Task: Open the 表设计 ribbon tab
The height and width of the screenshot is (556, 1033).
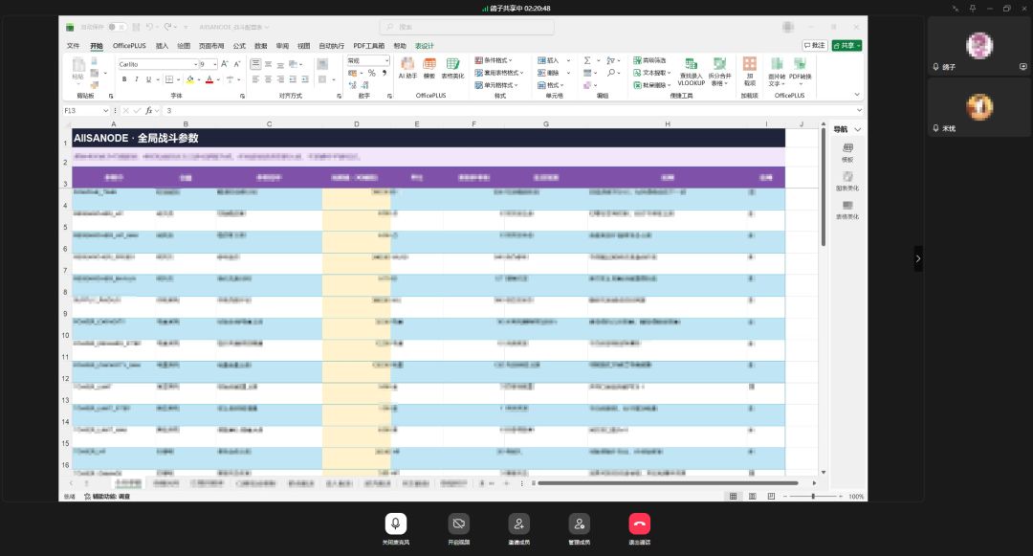Action: click(425, 45)
